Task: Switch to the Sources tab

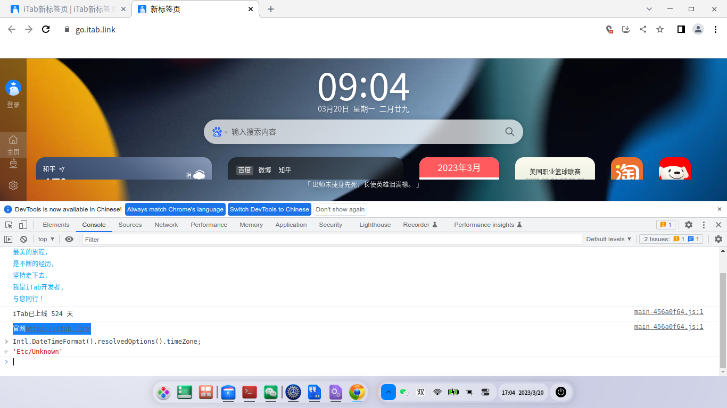Action: coord(130,225)
